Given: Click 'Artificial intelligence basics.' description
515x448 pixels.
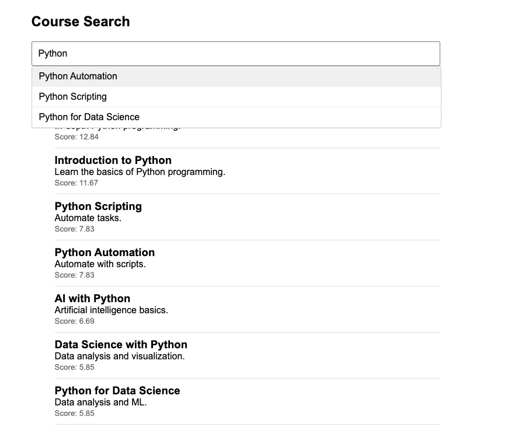Looking at the screenshot, I should (112, 310).
